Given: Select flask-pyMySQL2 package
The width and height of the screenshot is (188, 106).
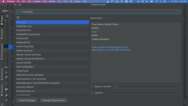Looking at the screenshot, I should coord(52,67).
